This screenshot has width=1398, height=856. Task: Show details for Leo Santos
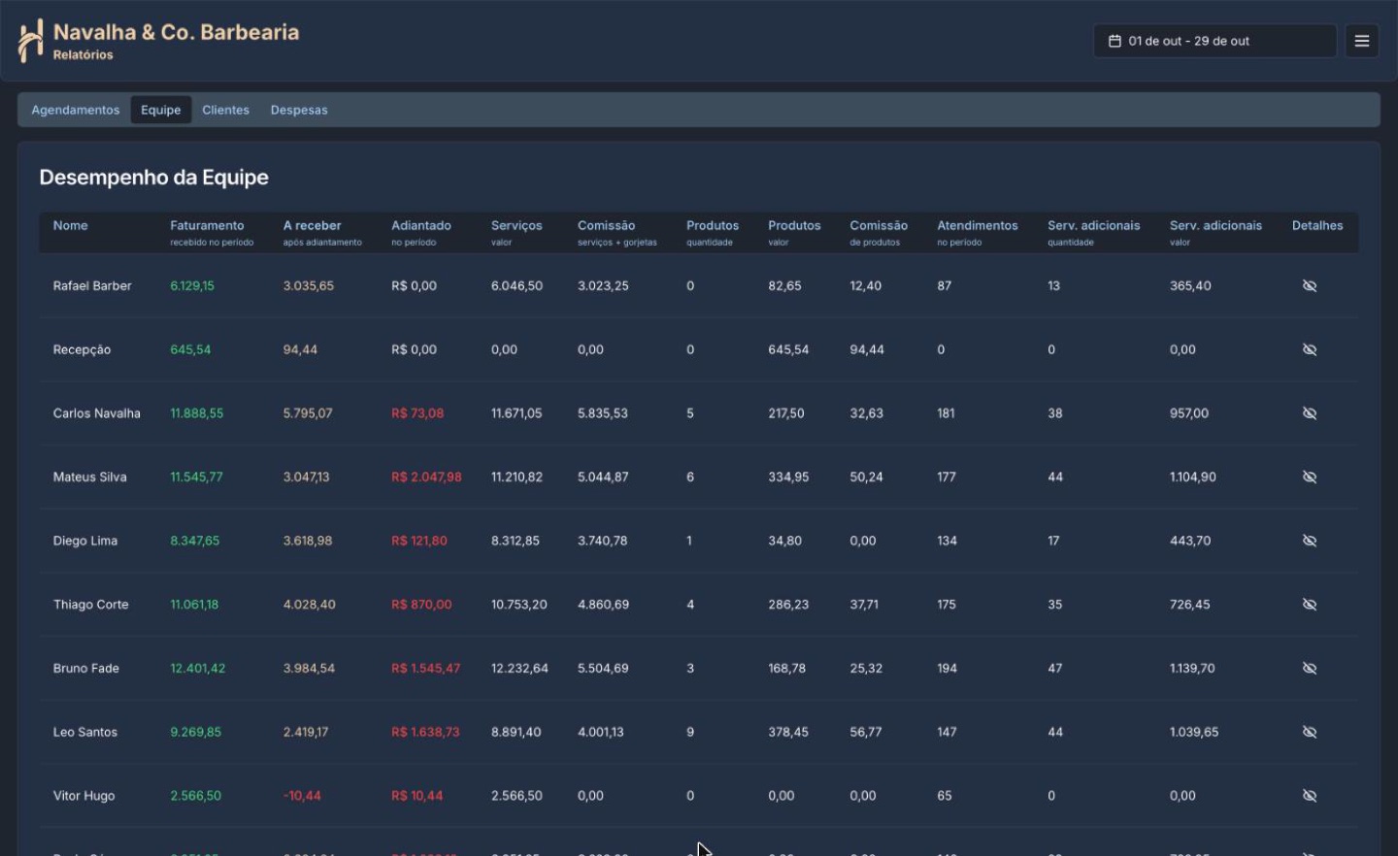[x=1310, y=732]
